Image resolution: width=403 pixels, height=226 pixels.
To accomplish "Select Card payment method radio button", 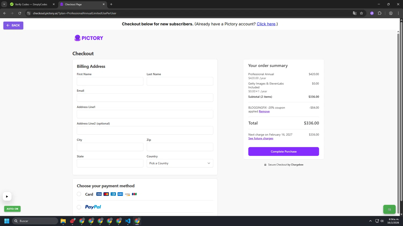I will coord(79,194).
